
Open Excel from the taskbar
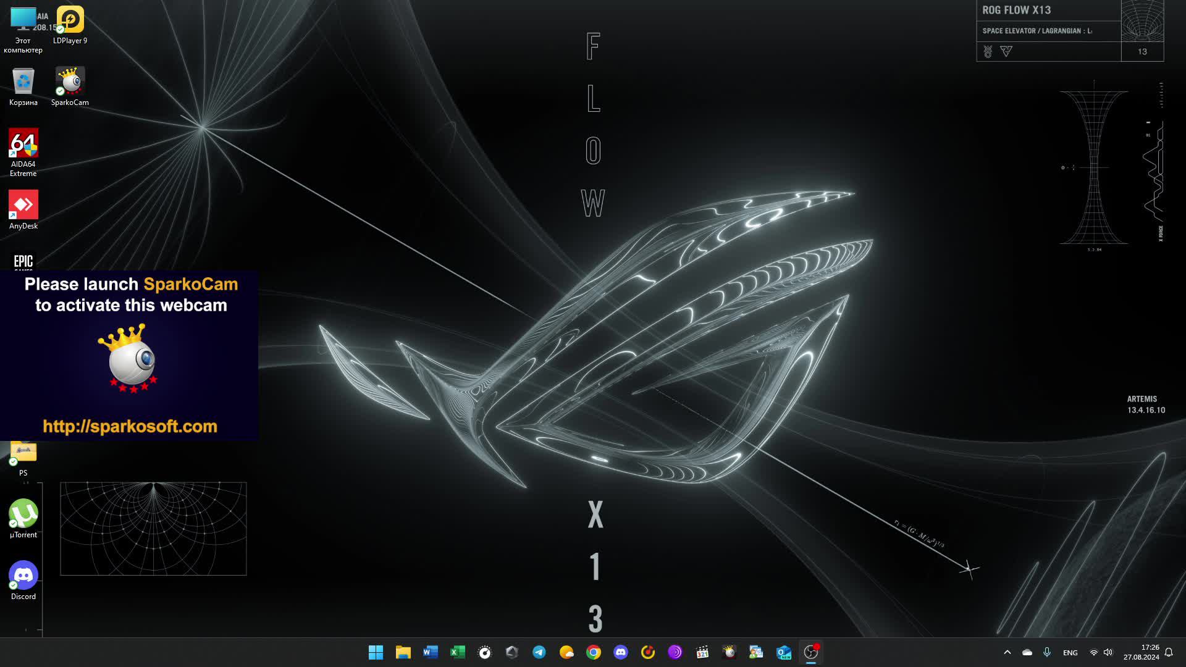click(457, 652)
